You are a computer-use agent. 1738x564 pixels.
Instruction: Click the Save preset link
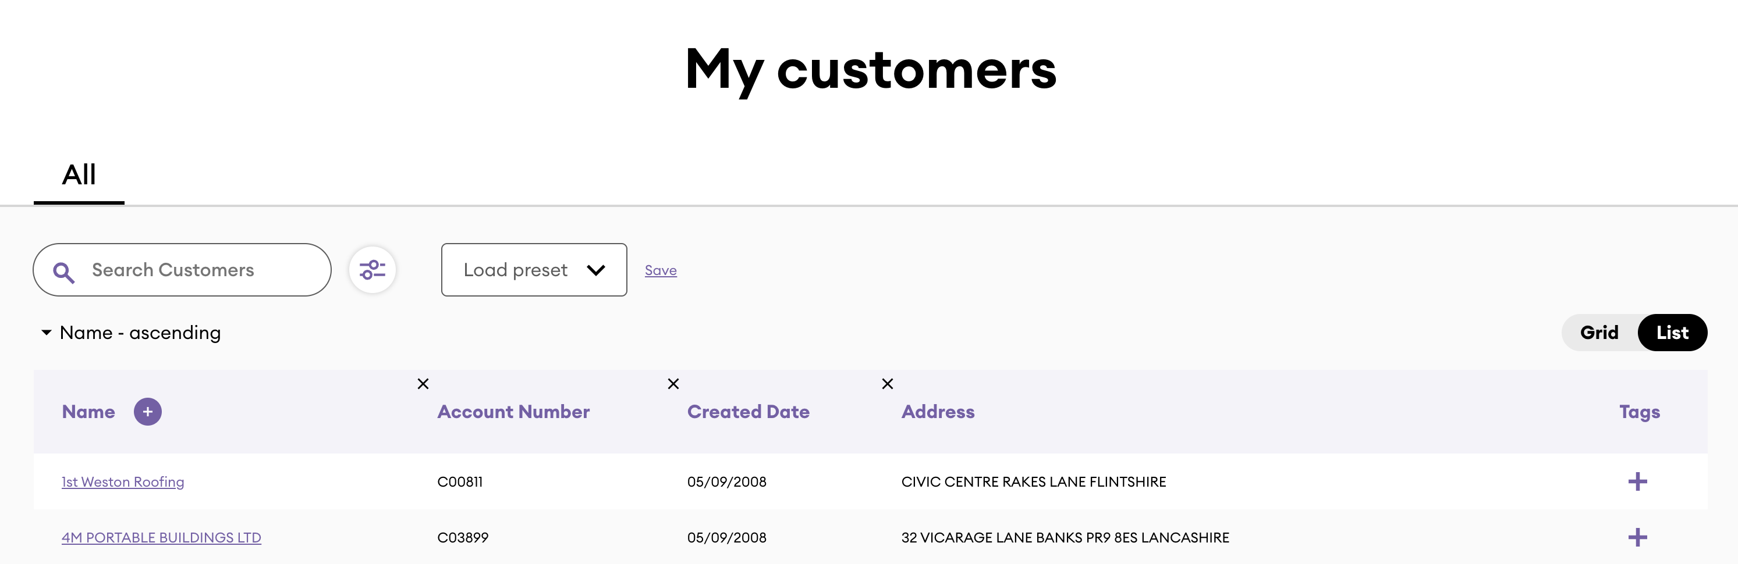click(x=661, y=271)
